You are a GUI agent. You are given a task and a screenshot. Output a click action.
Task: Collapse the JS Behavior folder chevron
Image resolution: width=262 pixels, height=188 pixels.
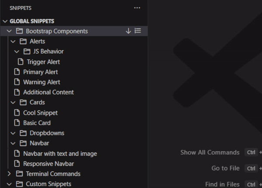pos(17,51)
